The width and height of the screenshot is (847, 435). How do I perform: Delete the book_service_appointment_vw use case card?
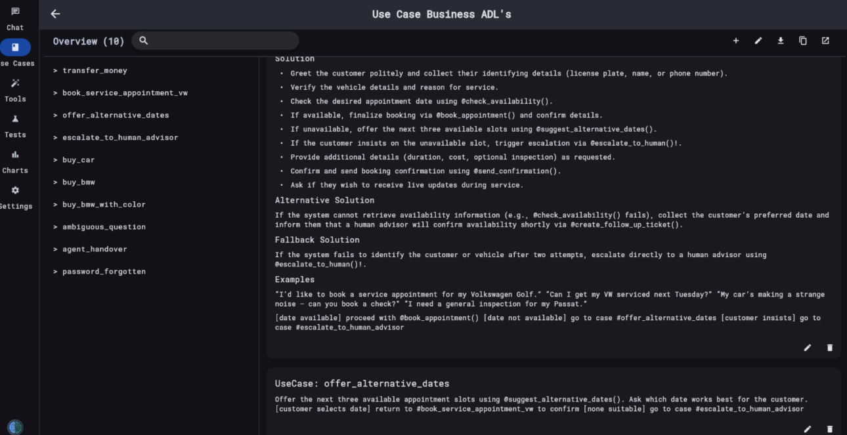[829, 348]
